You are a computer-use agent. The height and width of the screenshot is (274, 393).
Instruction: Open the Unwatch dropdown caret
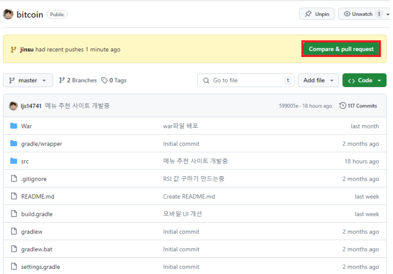click(x=387, y=14)
